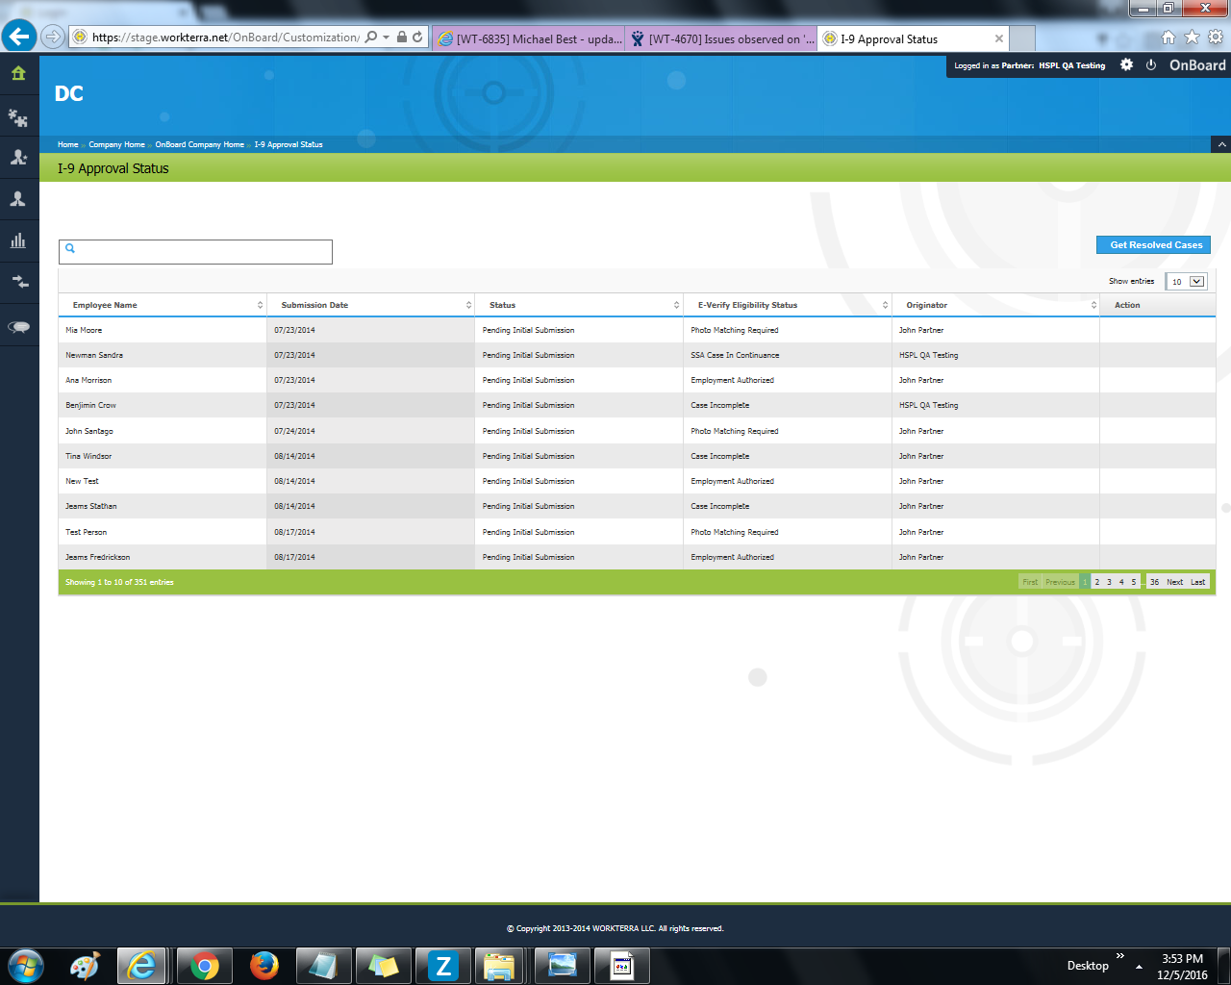
Task: Open the puzzle pieces customization sidebar icon
Action: coord(18,118)
